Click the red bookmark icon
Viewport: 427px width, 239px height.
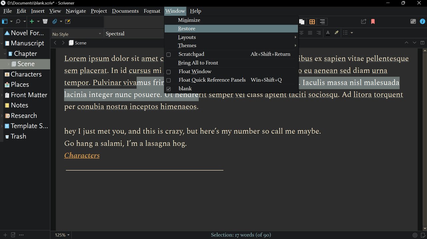point(373,21)
